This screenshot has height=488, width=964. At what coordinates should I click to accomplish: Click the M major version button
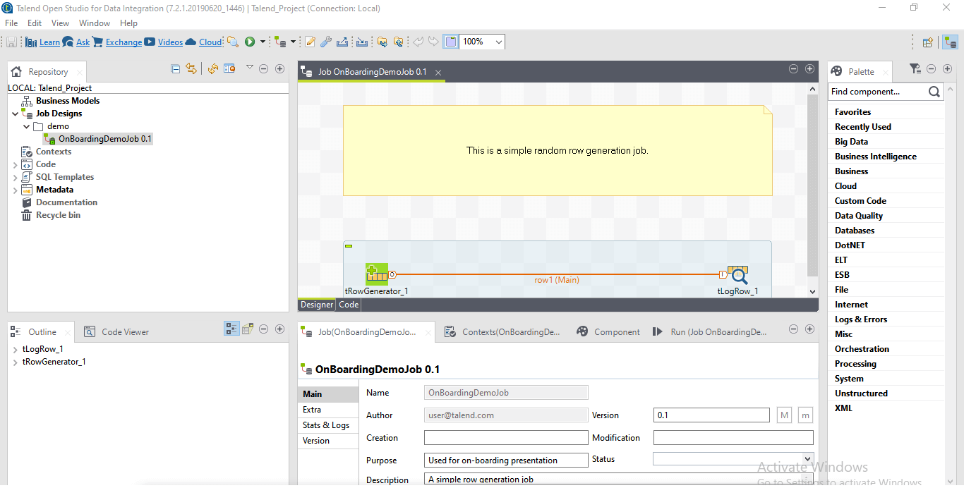click(784, 415)
